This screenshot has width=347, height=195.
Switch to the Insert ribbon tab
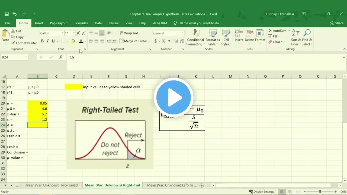pos(39,23)
